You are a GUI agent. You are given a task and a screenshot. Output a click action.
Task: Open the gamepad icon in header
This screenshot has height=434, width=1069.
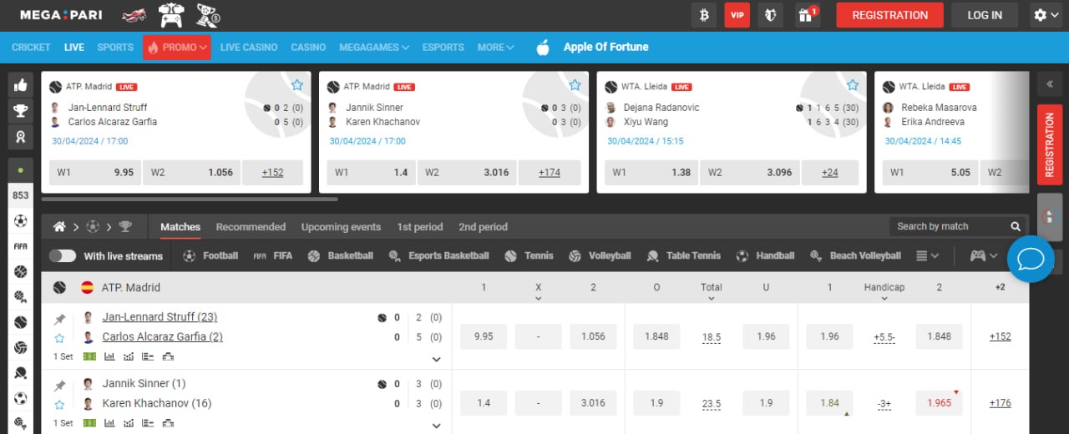(x=170, y=15)
